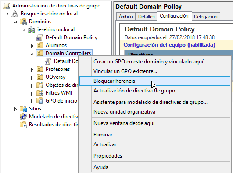Open Asistente para modelado de directivas de grupo
This screenshot has height=173, width=233.
click(x=155, y=102)
